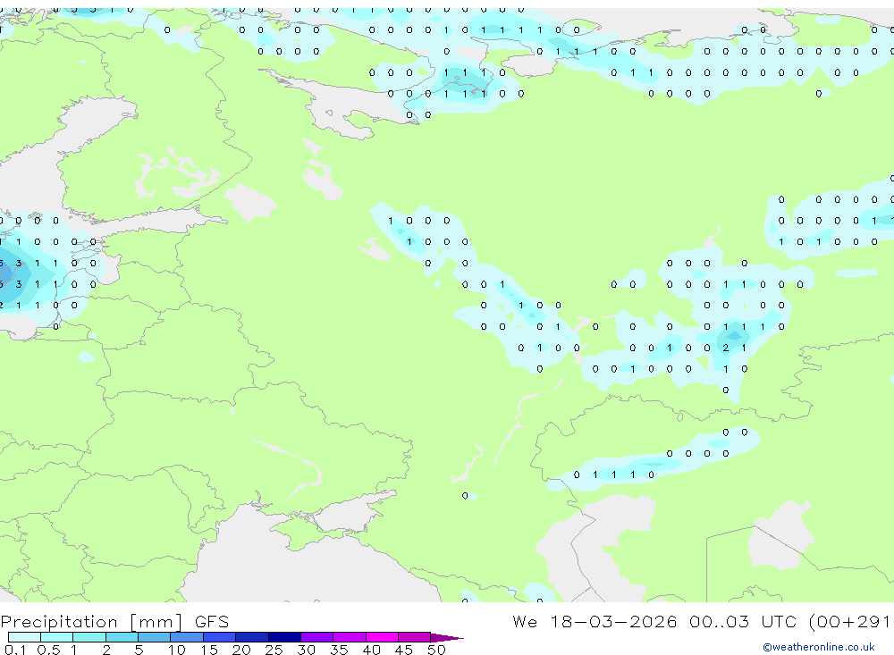Click the '35' legend scale value
Viewport: 894px width, 655px height.
(339, 650)
